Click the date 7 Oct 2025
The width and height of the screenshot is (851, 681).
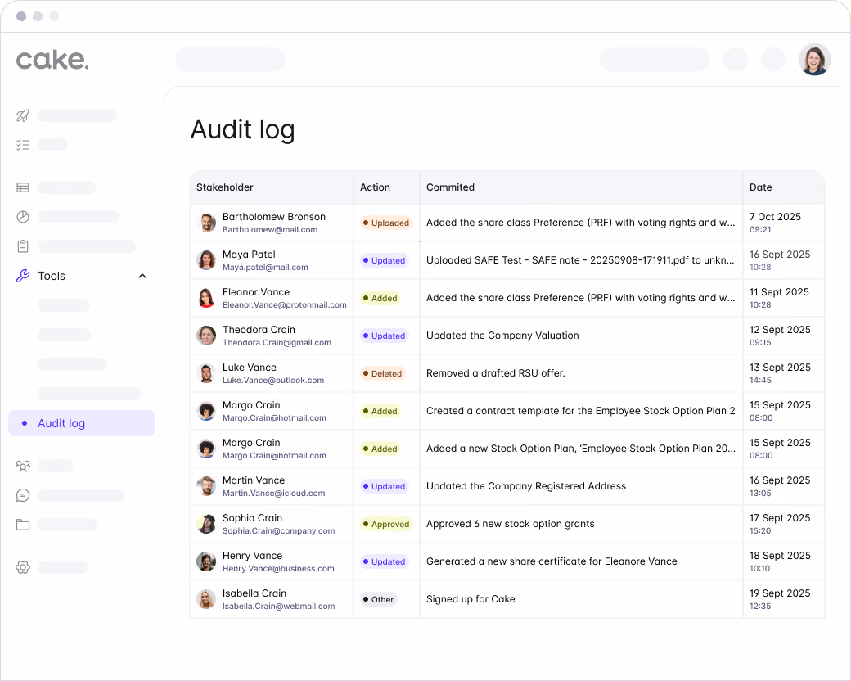(x=775, y=217)
